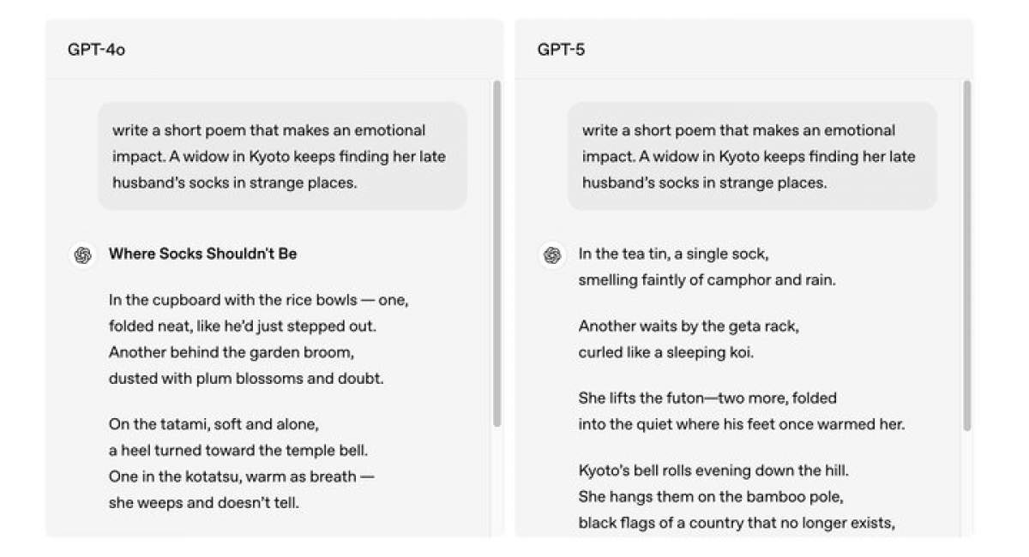Click the line 'curled like a sleeping koi'
This screenshot has width=1029, height=557.
coord(666,353)
